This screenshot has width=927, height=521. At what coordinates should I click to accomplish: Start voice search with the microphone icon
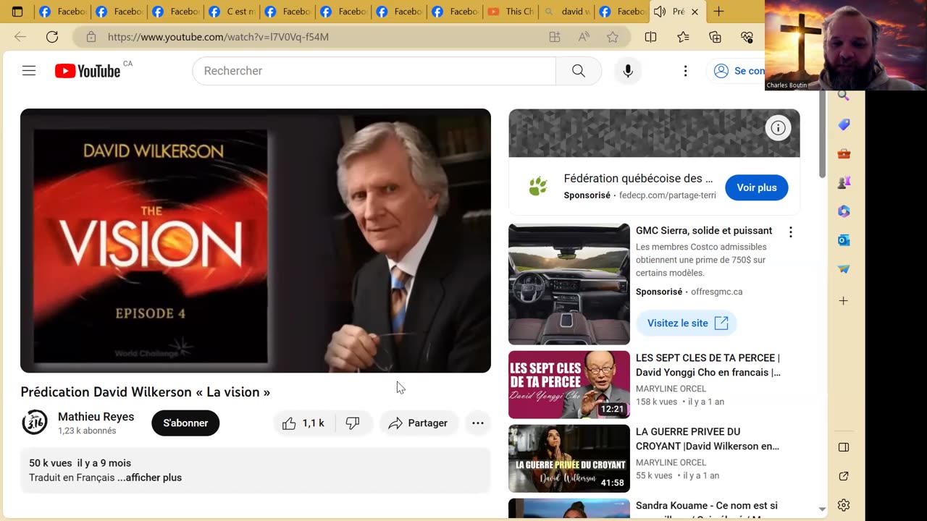pos(628,71)
